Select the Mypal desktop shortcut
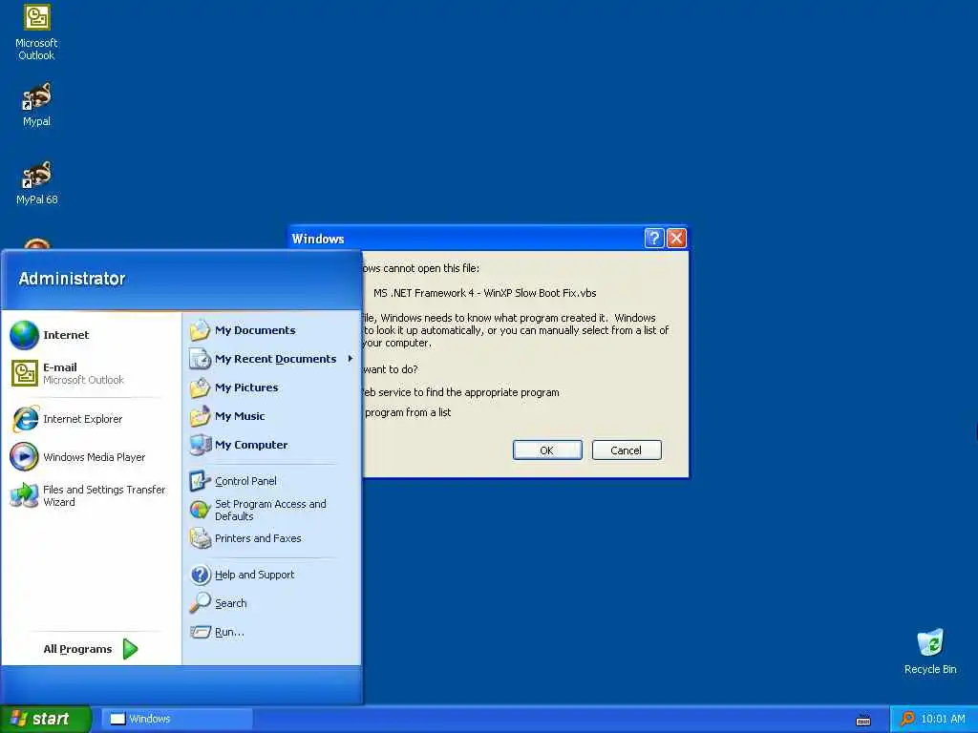Image resolution: width=978 pixels, height=733 pixels. click(x=36, y=105)
